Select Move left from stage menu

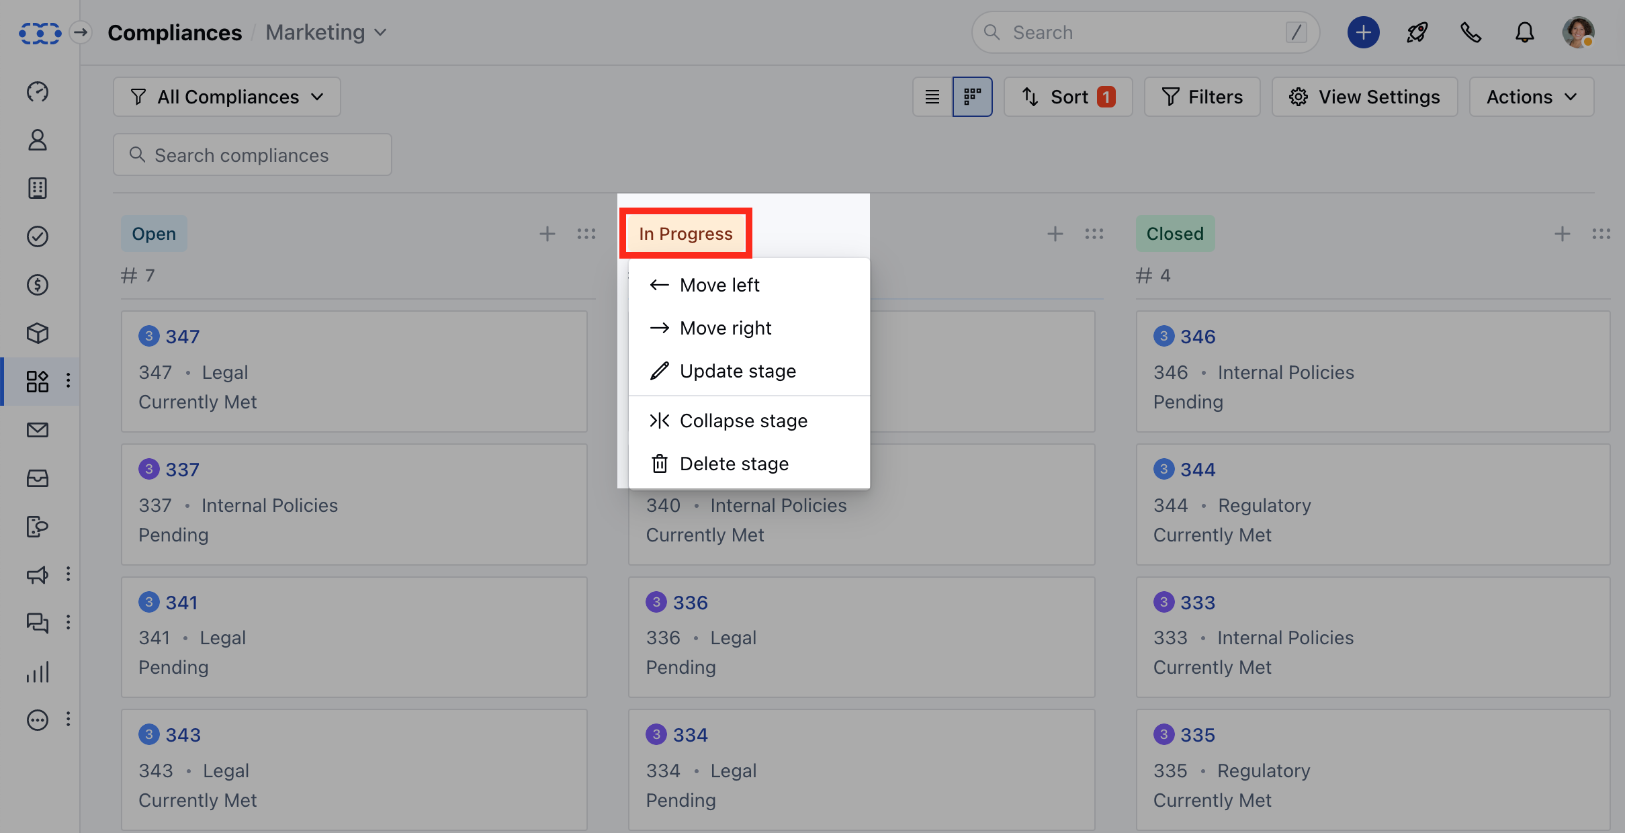pyautogui.click(x=749, y=285)
